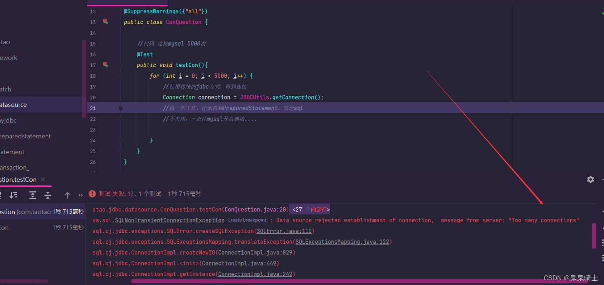Open the SQLExceptionsMapping.java:122 link

(x=342, y=242)
